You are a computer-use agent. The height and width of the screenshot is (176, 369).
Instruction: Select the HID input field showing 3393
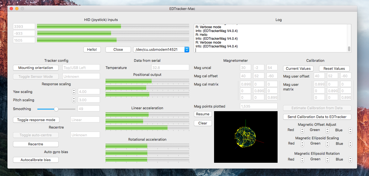[24, 26]
